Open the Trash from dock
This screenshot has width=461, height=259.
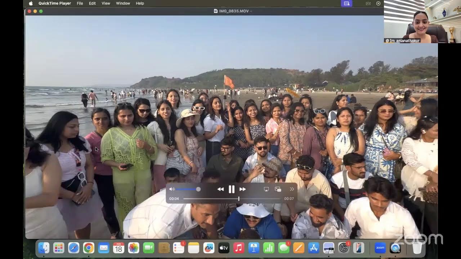[417, 247]
